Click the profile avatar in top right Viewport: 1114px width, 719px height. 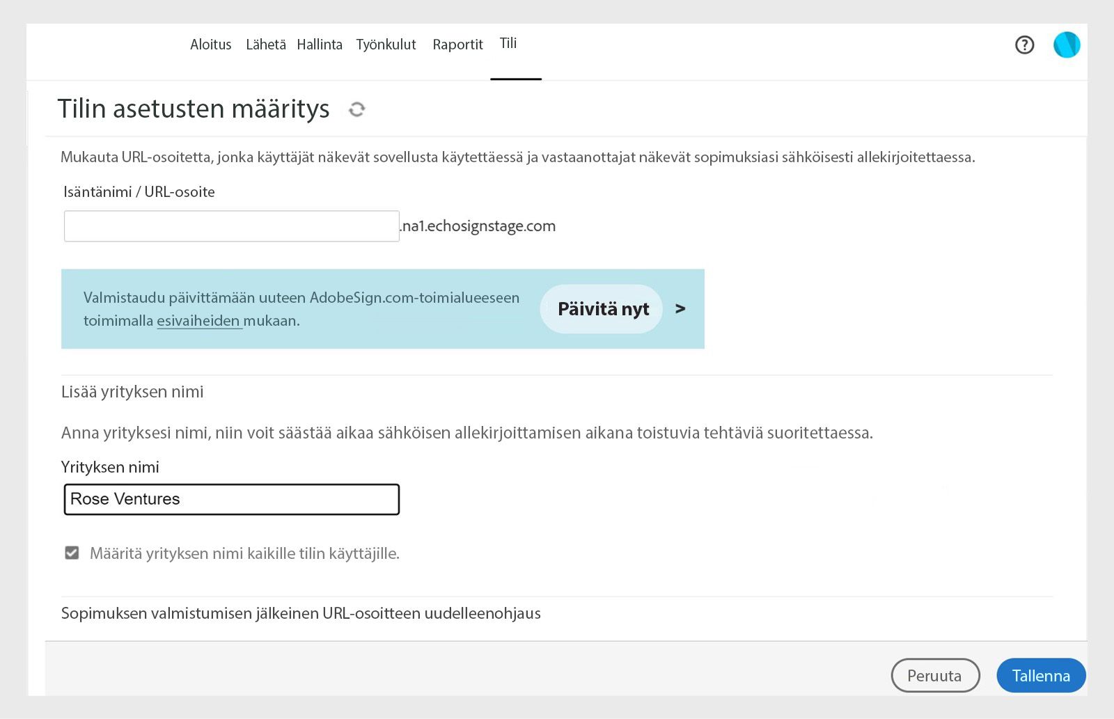[x=1066, y=45]
